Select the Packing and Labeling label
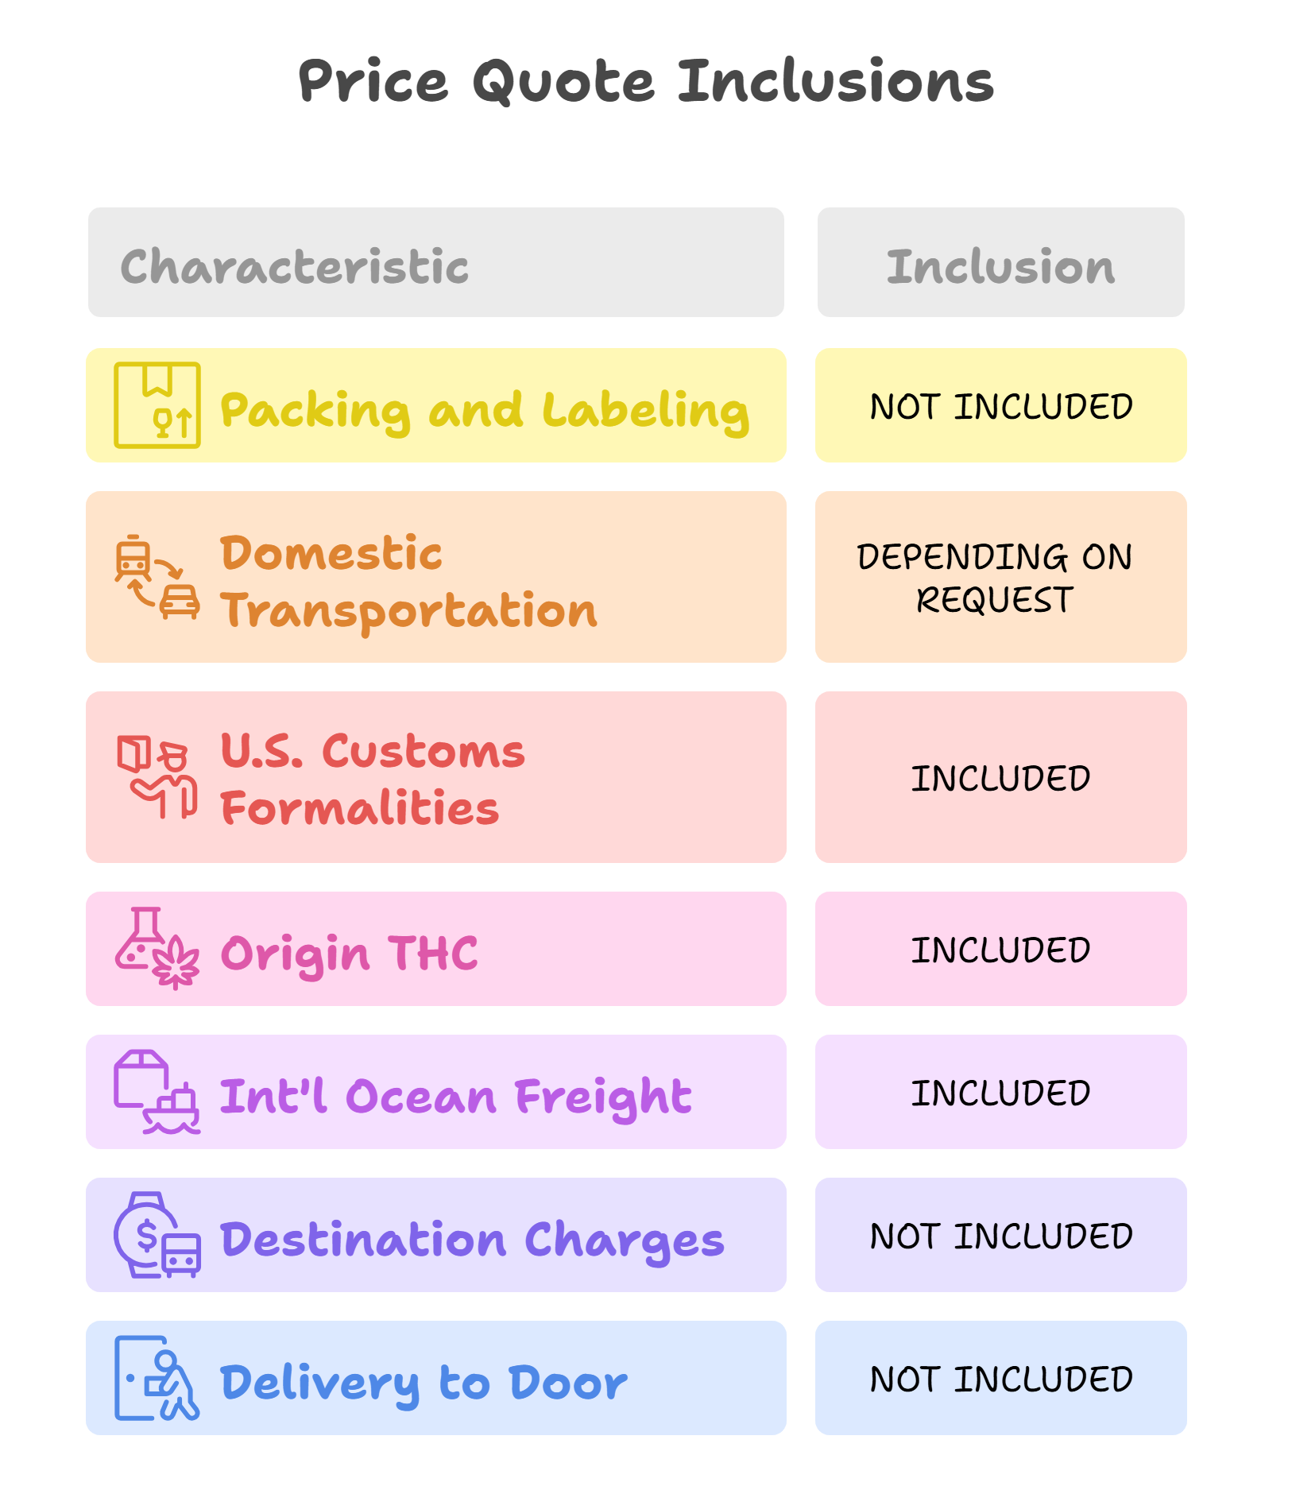1292x1490 pixels. coord(484,410)
